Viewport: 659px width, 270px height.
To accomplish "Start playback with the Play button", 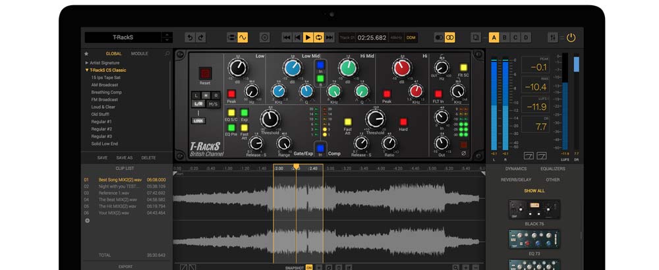I will click(308, 38).
